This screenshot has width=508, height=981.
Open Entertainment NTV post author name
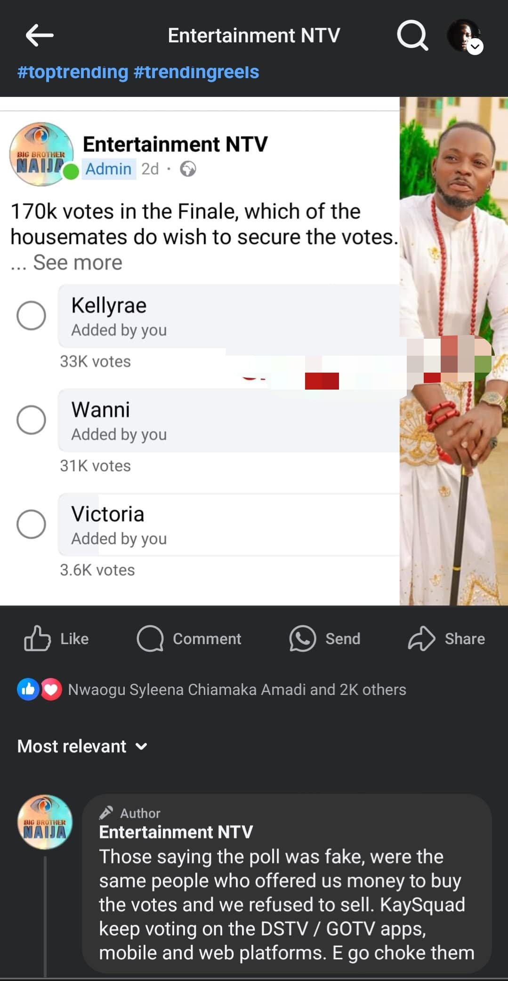[175, 144]
